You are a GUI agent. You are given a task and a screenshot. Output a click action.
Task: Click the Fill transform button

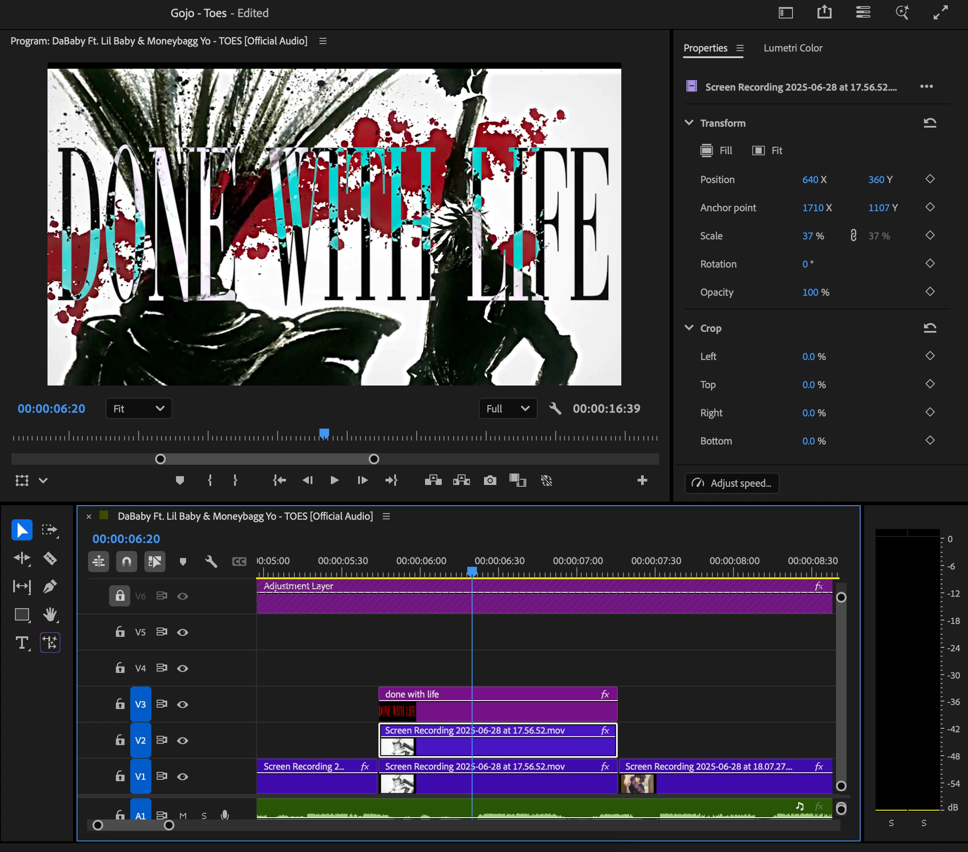click(x=716, y=151)
